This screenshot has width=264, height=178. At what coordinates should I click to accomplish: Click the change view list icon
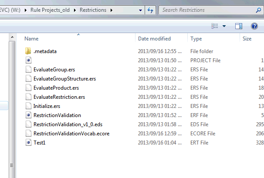point(215,26)
